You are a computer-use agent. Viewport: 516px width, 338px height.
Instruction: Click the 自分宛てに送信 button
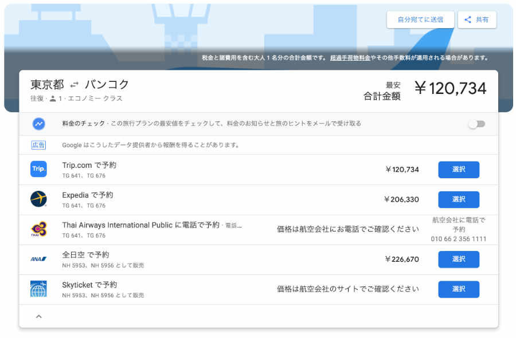(420, 19)
